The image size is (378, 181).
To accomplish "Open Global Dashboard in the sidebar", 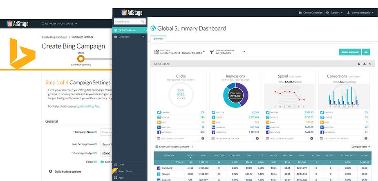I will click(130, 30).
